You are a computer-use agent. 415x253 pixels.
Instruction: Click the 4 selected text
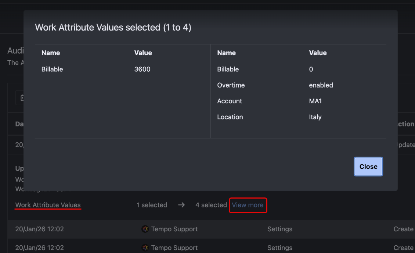(x=211, y=205)
